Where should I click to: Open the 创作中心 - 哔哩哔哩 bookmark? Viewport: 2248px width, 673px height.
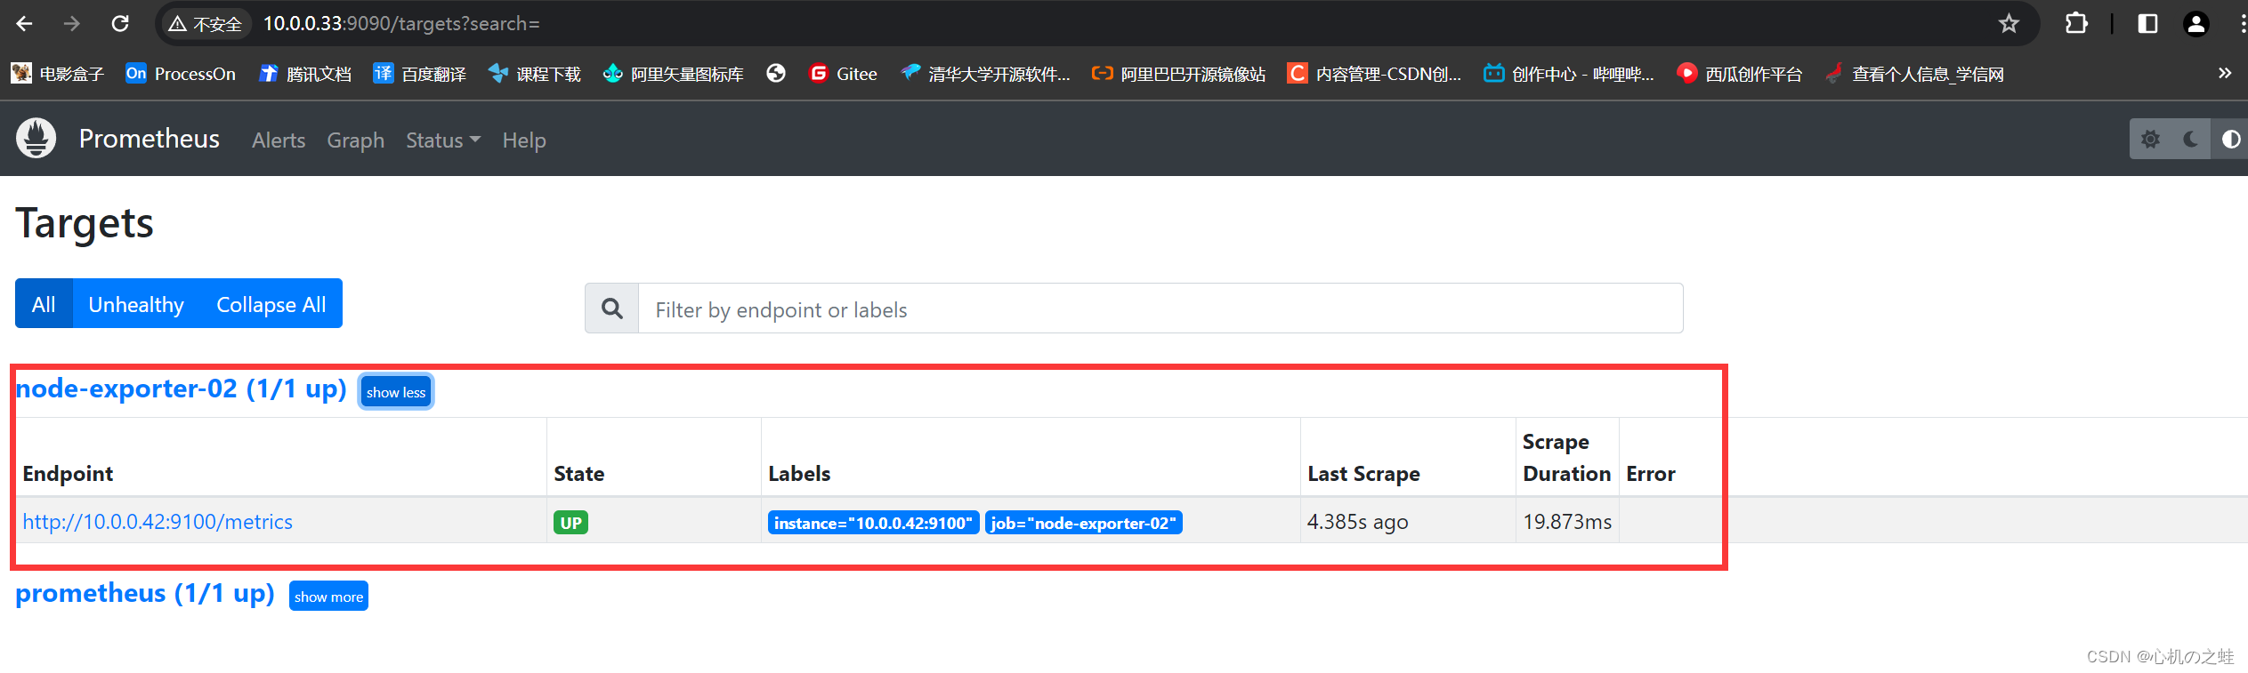pos(1569,74)
